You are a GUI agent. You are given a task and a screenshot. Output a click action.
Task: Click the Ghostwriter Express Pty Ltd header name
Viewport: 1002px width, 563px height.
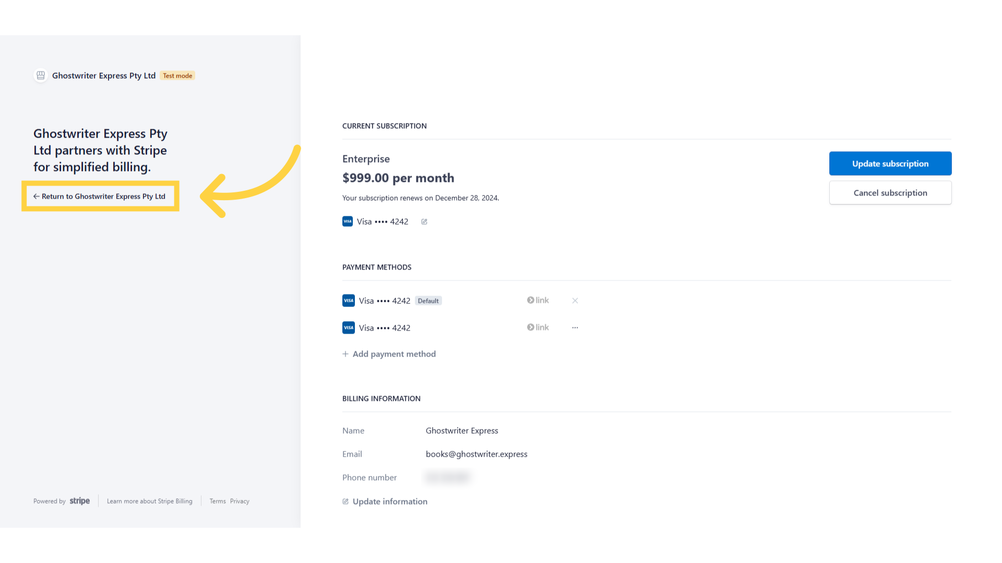tap(104, 76)
